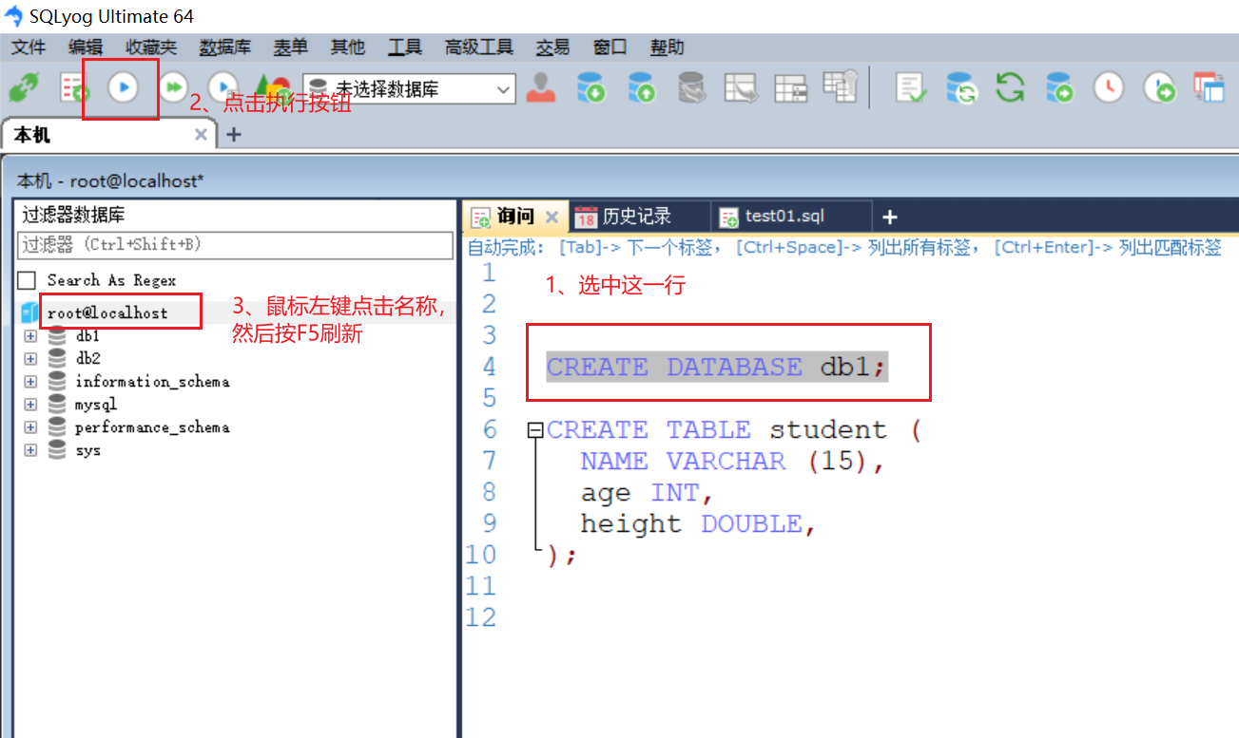Click the gray database restore icon
The width and height of the screenshot is (1239, 738).
[x=691, y=88]
